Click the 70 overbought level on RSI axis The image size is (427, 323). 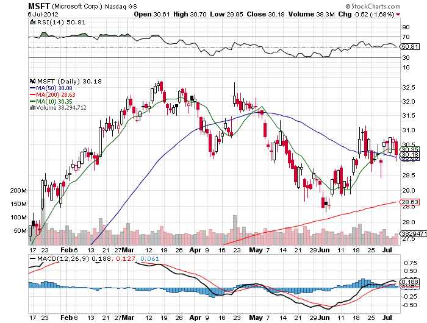(406, 37)
